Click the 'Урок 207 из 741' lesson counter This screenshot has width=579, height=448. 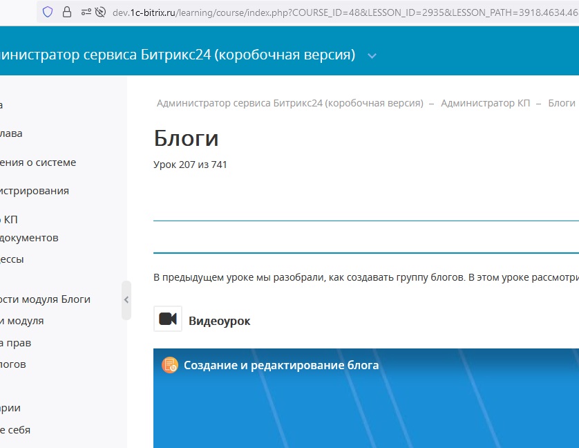(x=190, y=165)
